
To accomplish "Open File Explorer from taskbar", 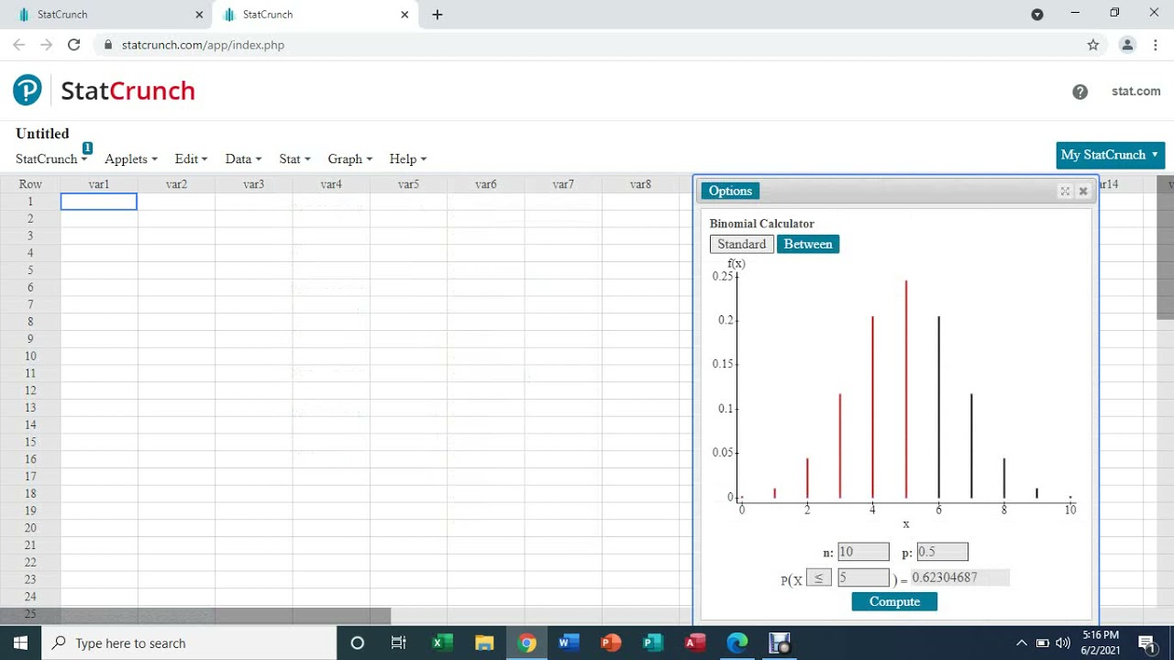I will (484, 643).
